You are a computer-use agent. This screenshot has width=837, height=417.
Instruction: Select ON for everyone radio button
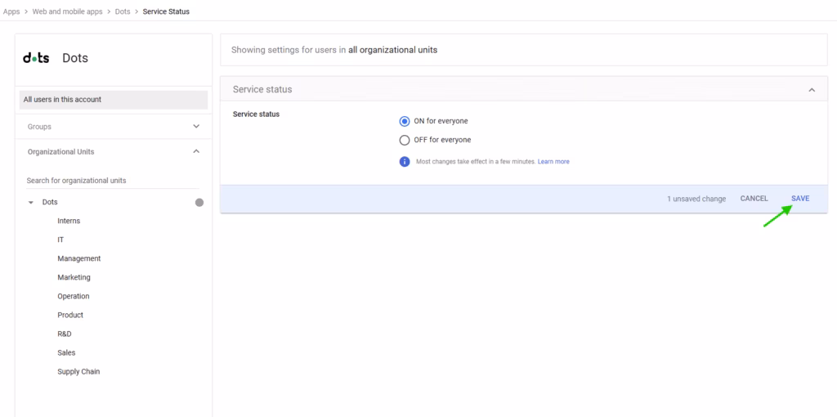[404, 121]
